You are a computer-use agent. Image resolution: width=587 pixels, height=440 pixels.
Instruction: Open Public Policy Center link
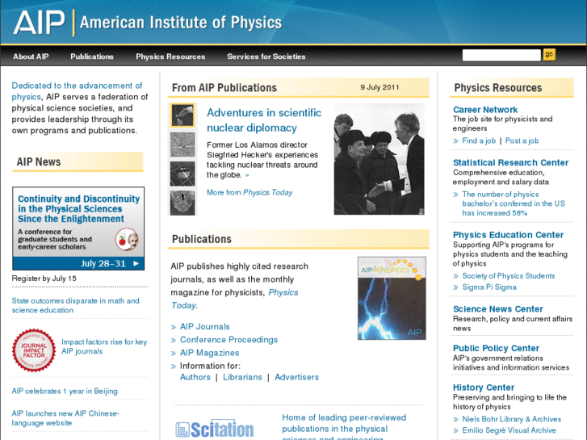496,348
